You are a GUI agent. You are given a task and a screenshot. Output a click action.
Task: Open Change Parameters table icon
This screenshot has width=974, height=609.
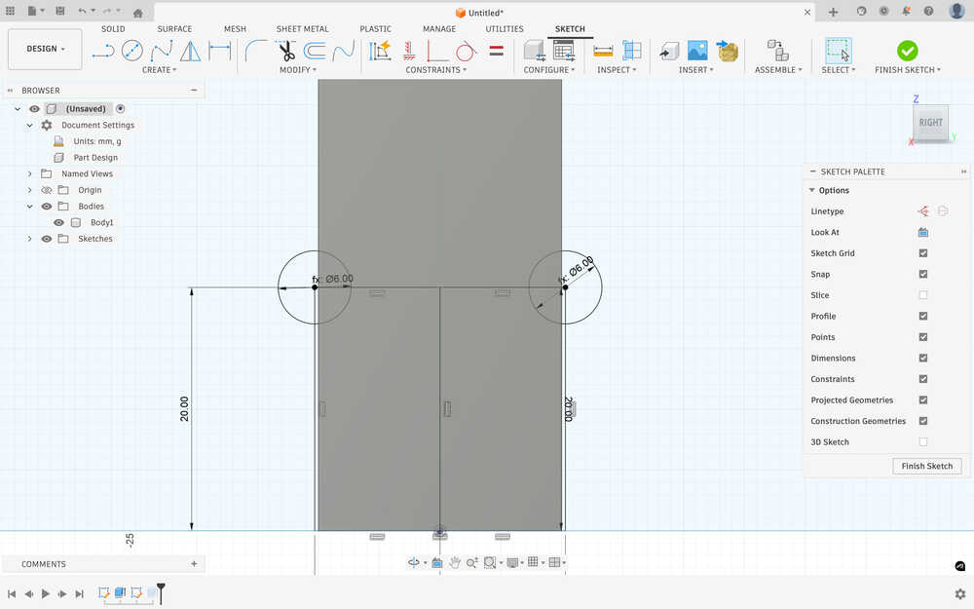563,51
